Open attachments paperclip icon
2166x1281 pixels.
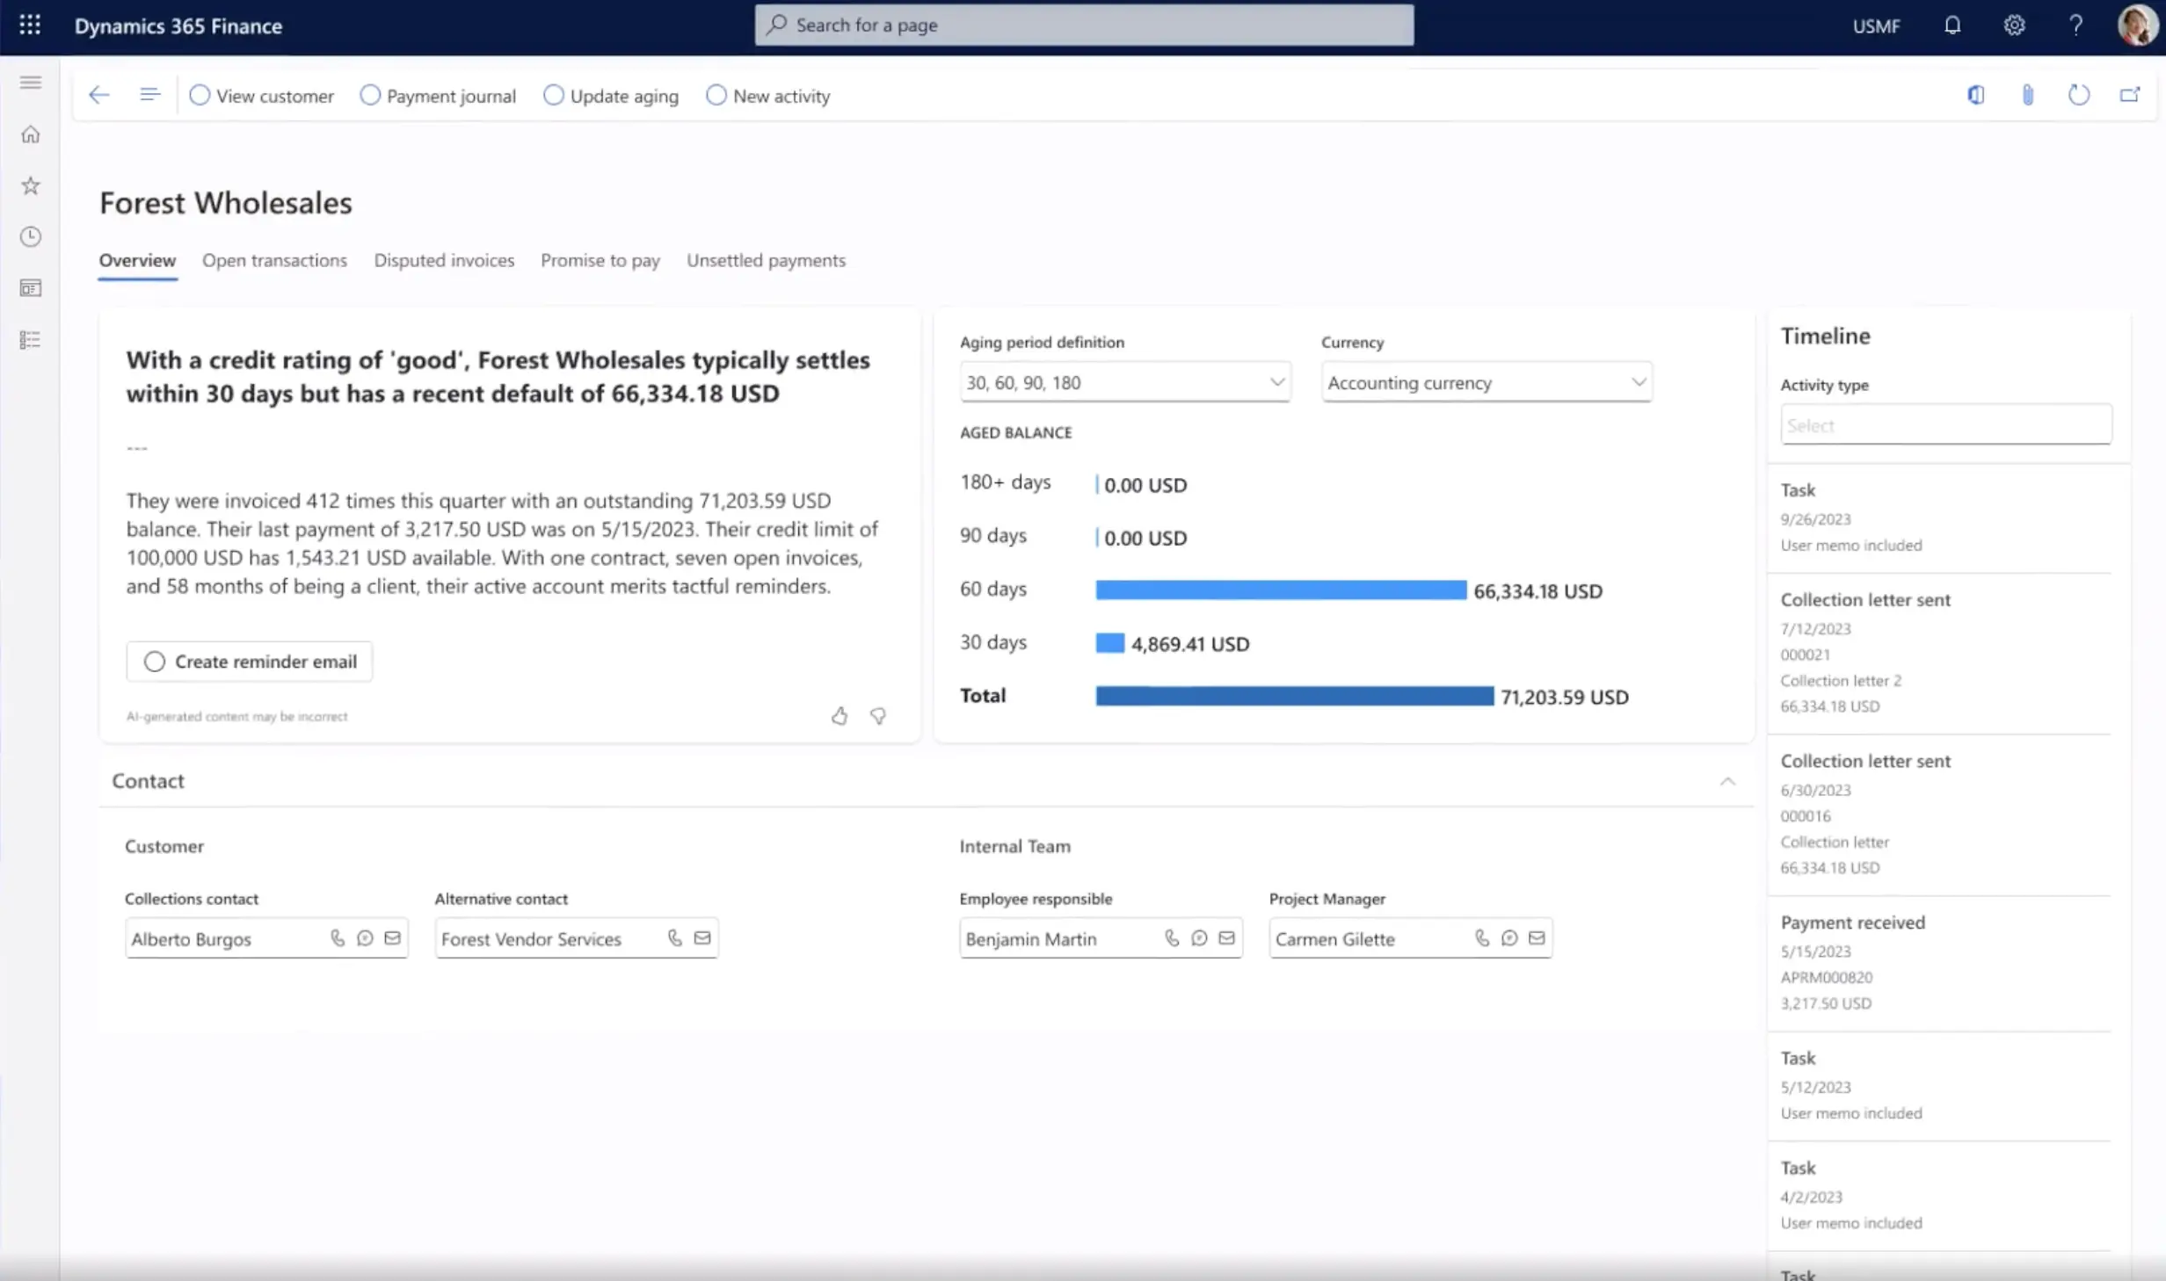point(2028,95)
